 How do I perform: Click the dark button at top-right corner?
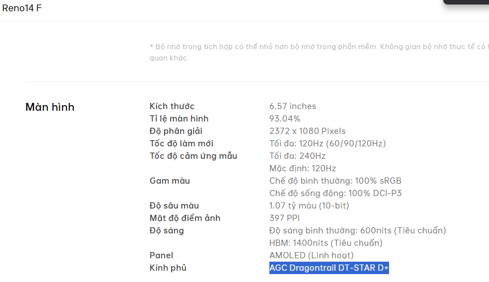point(466,2)
